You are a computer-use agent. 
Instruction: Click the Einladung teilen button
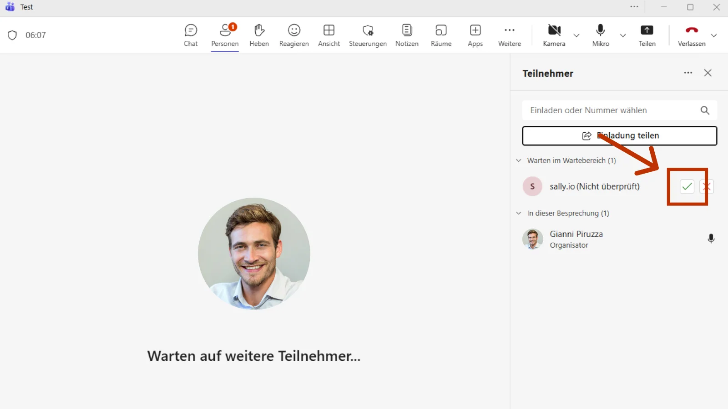(620, 136)
